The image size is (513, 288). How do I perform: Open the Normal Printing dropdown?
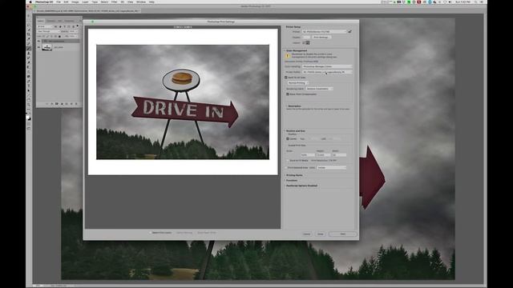pyautogui.click(x=297, y=83)
